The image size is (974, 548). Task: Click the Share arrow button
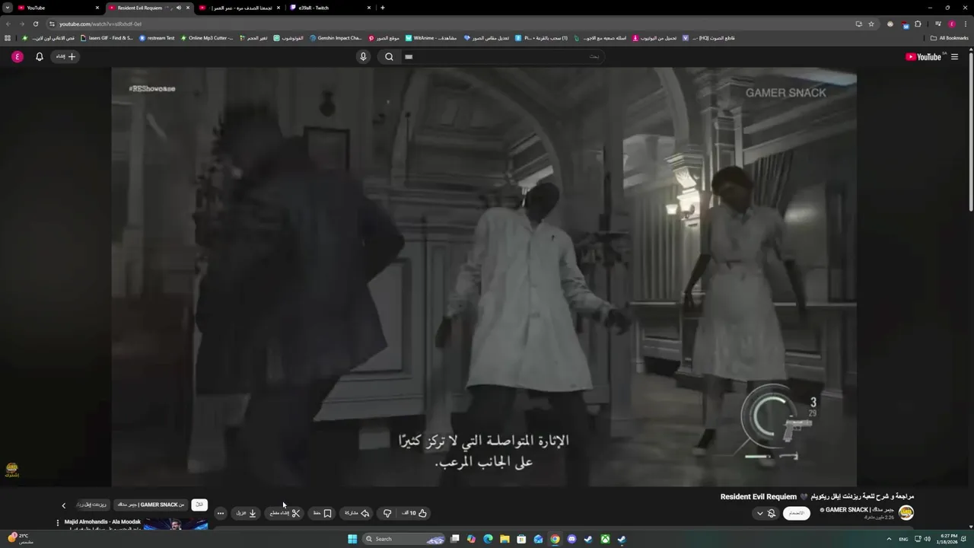pos(357,513)
